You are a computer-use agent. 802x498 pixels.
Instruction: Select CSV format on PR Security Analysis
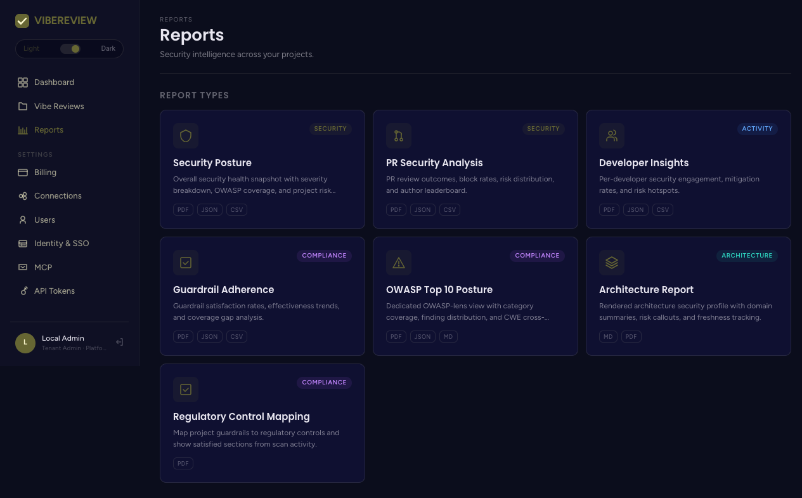coord(450,210)
